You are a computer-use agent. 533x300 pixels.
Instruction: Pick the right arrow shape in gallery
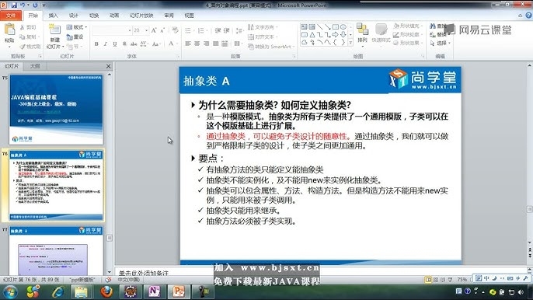click(x=336, y=35)
